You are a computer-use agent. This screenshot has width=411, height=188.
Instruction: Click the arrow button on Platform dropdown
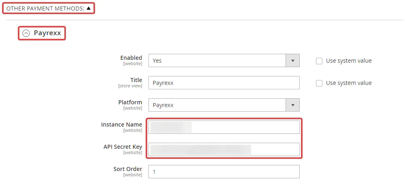click(292, 105)
